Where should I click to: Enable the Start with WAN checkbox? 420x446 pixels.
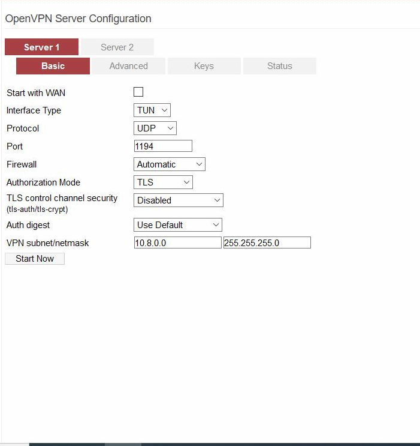[x=138, y=92]
